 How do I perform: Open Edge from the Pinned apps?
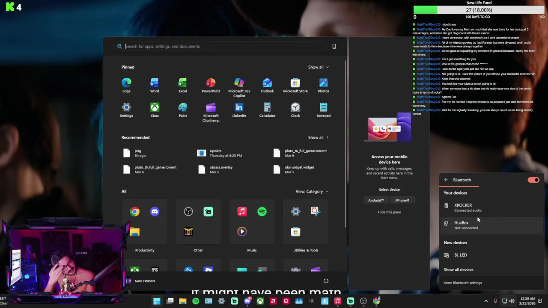pyautogui.click(x=126, y=85)
